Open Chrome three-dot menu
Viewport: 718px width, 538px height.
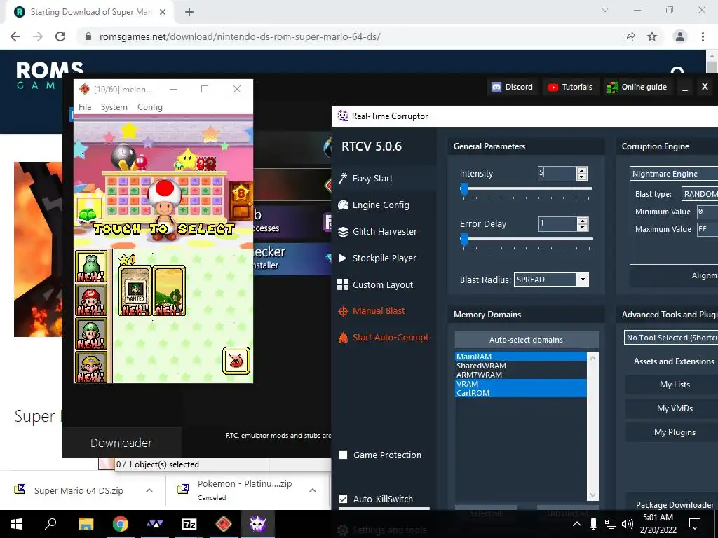tap(703, 36)
